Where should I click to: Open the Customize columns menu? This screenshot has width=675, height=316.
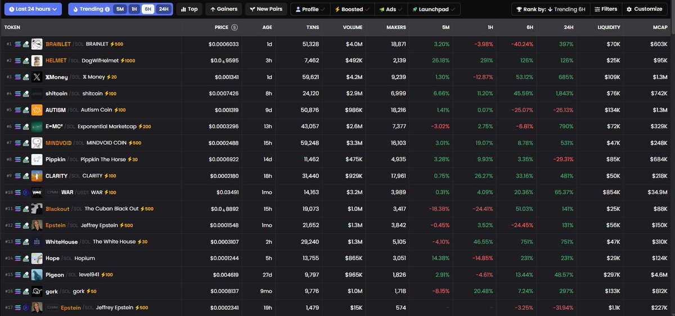click(x=643, y=9)
